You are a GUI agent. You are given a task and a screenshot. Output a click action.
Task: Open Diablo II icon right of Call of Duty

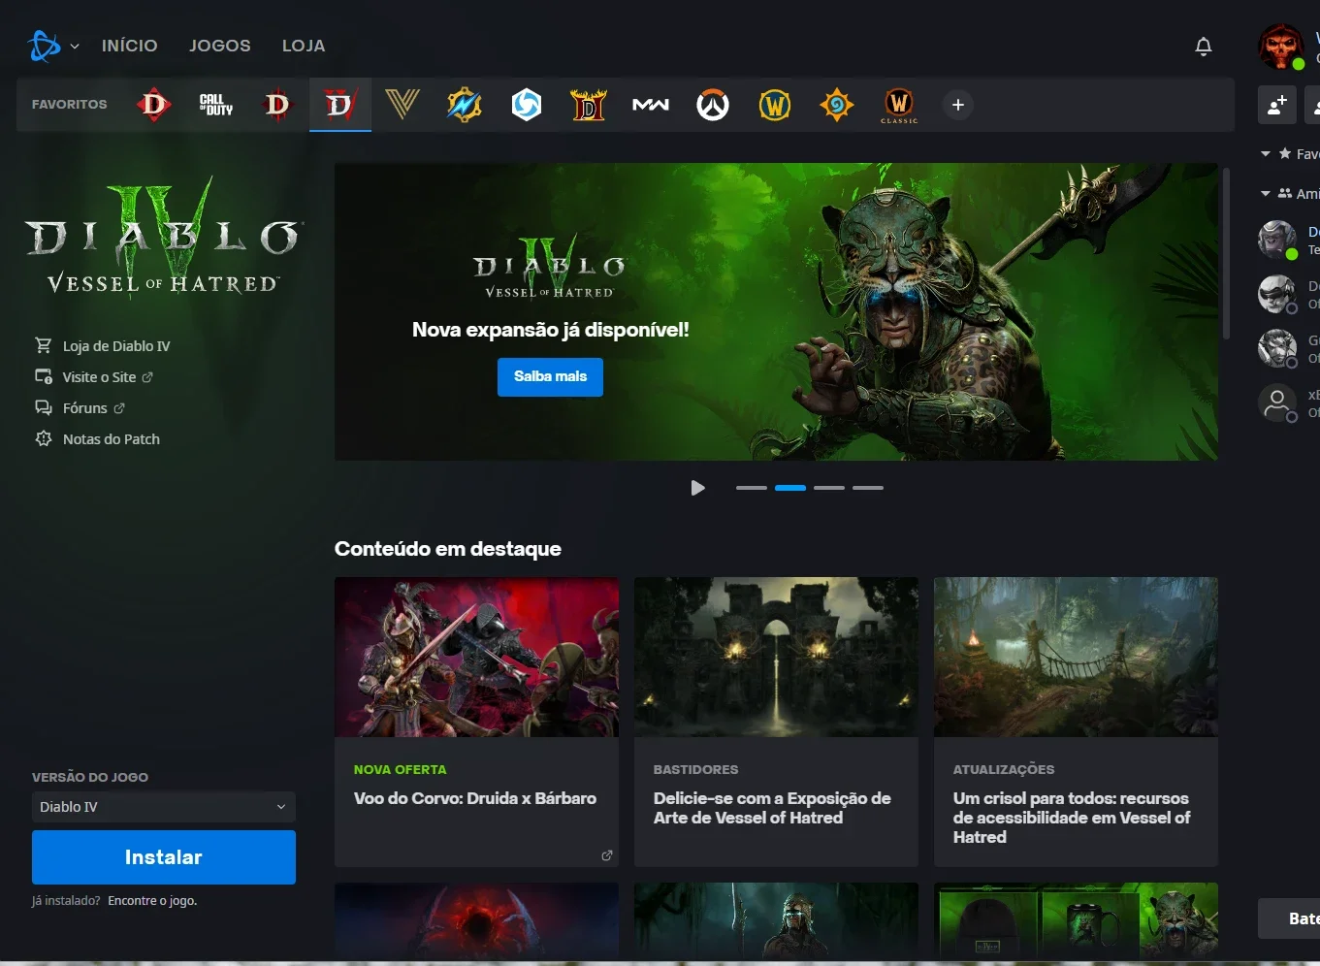coord(277,105)
